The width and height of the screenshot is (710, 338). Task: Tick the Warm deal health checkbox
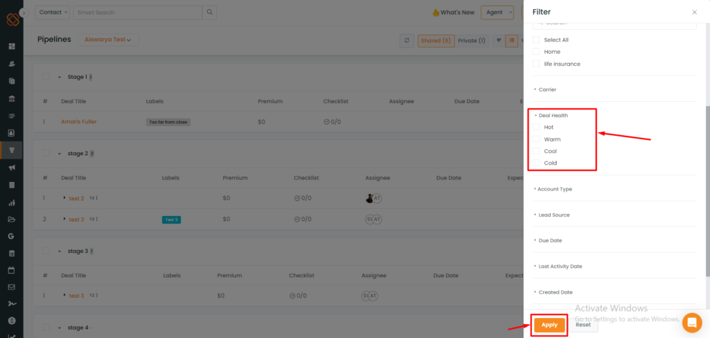[536, 139]
